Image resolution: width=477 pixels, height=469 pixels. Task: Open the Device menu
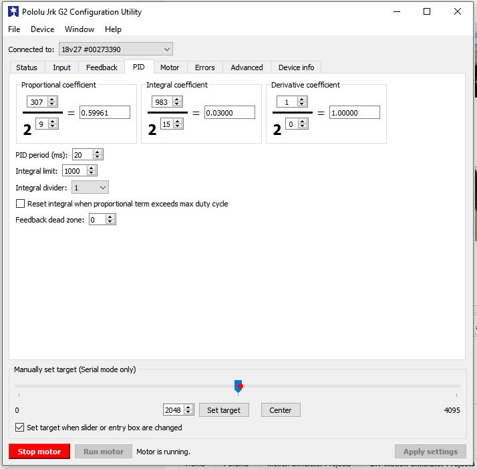42,29
